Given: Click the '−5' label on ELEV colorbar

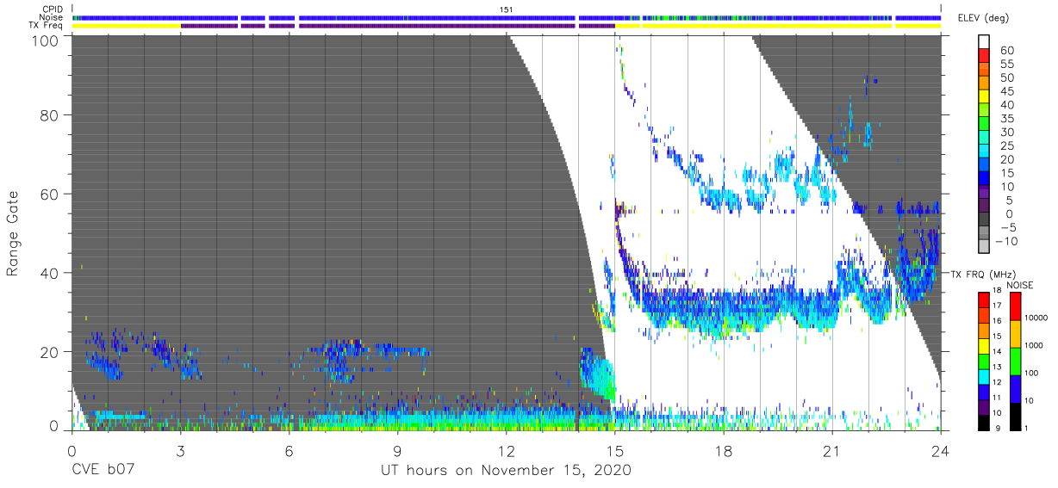Looking at the screenshot, I should coord(1007,227).
